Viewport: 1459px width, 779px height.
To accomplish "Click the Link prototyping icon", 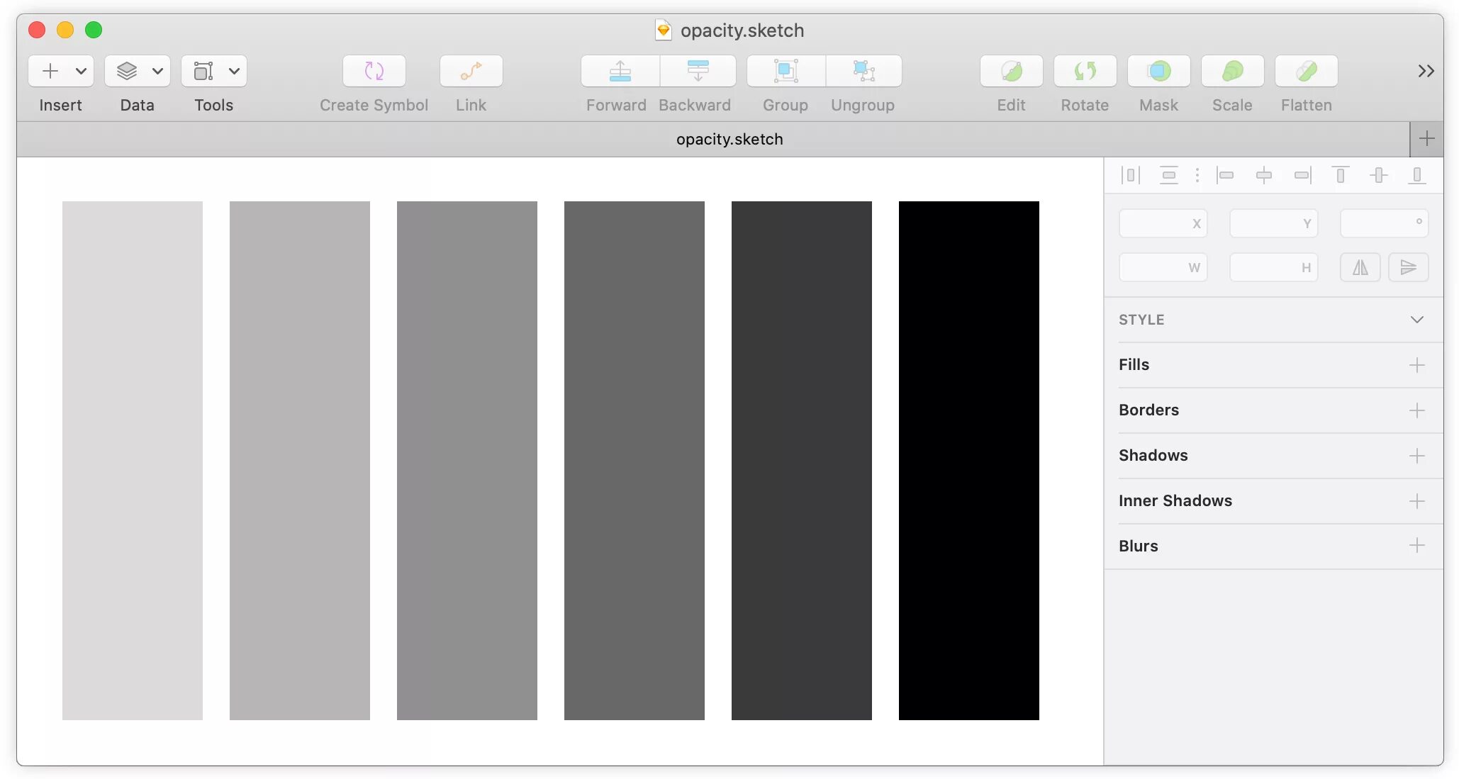I will pos(471,71).
